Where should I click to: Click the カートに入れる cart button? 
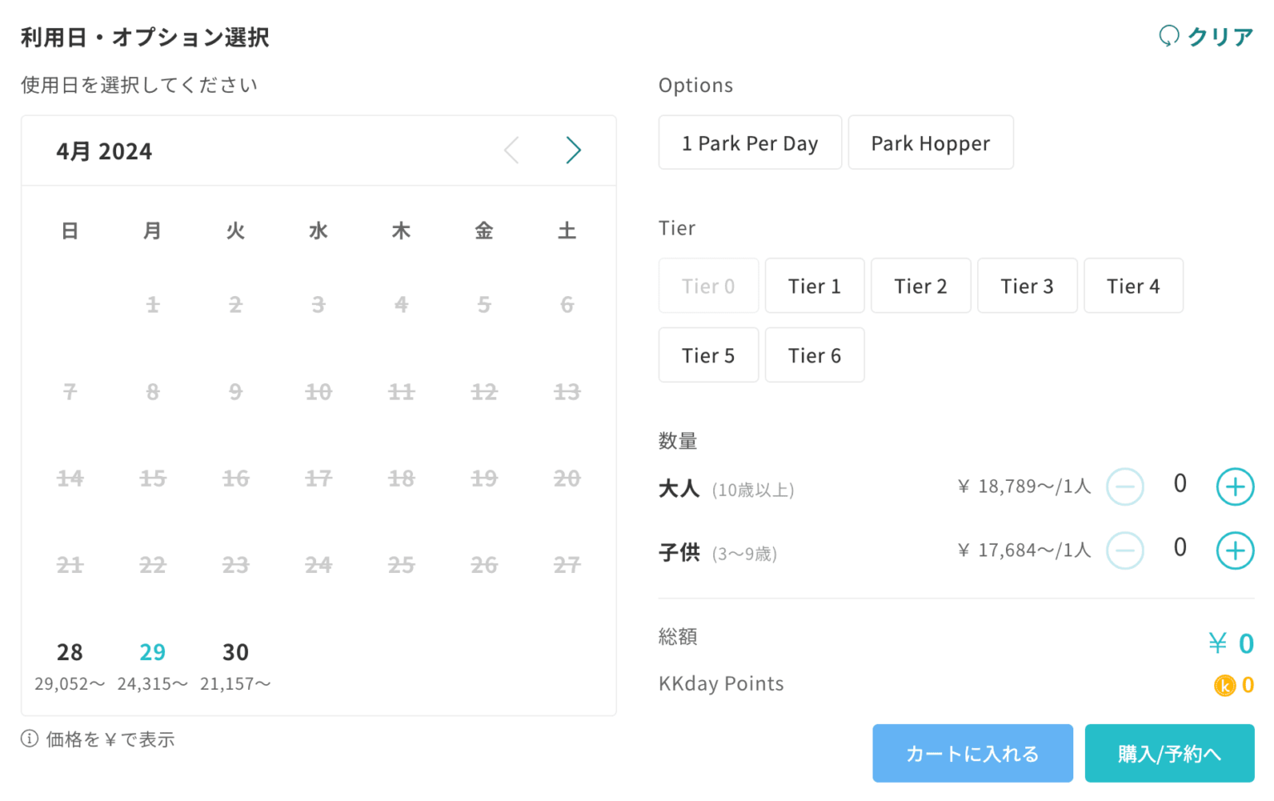(972, 753)
